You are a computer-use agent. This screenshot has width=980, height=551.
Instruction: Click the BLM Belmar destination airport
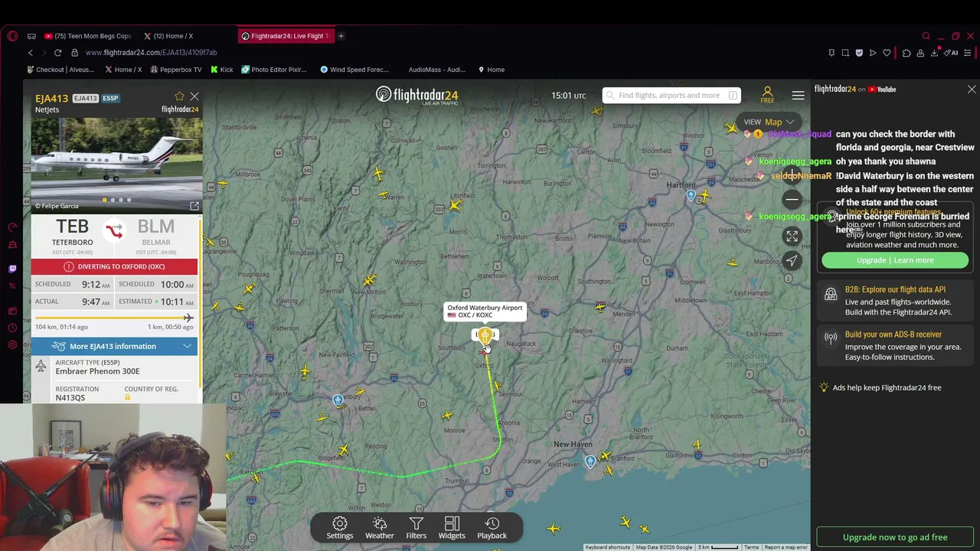[x=156, y=232]
